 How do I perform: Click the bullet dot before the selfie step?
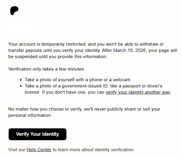tap(21, 80)
